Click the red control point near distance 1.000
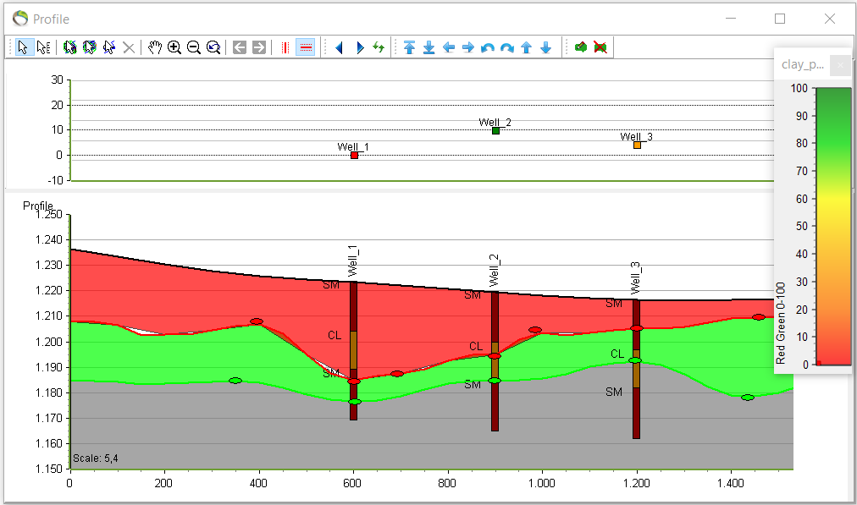This screenshot has width=857, height=505. point(535,330)
